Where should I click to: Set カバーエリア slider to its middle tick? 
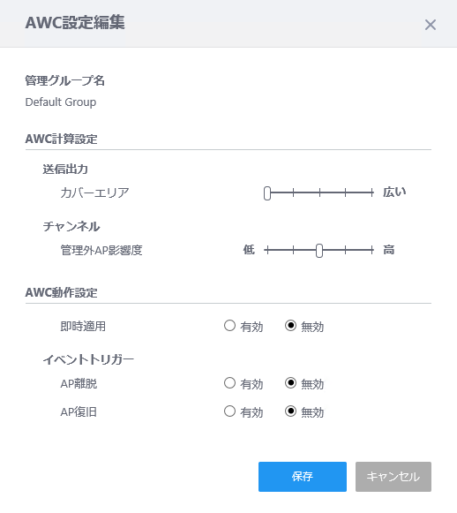coord(319,192)
